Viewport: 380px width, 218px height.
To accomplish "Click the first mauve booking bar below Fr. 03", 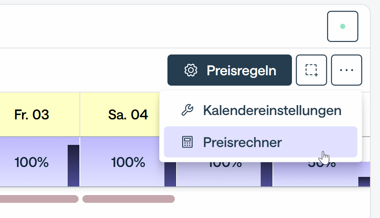I will click(37, 199).
